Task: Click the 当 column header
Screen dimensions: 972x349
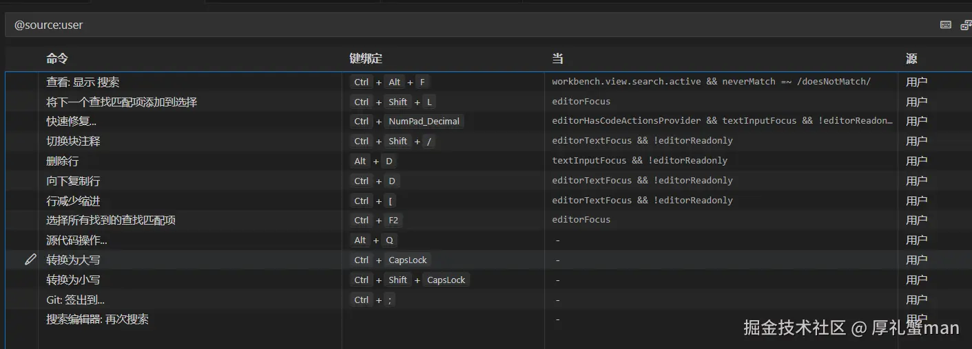Action: [557, 59]
